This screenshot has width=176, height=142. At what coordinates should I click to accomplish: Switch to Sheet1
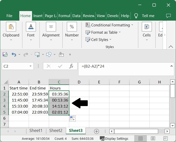pyautogui.click(x=36, y=130)
